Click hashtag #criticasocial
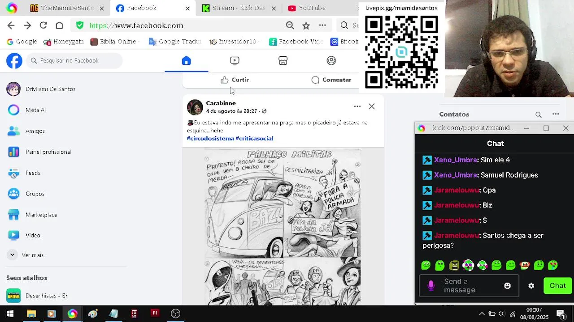Image resolution: width=574 pixels, height=322 pixels. [254, 139]
